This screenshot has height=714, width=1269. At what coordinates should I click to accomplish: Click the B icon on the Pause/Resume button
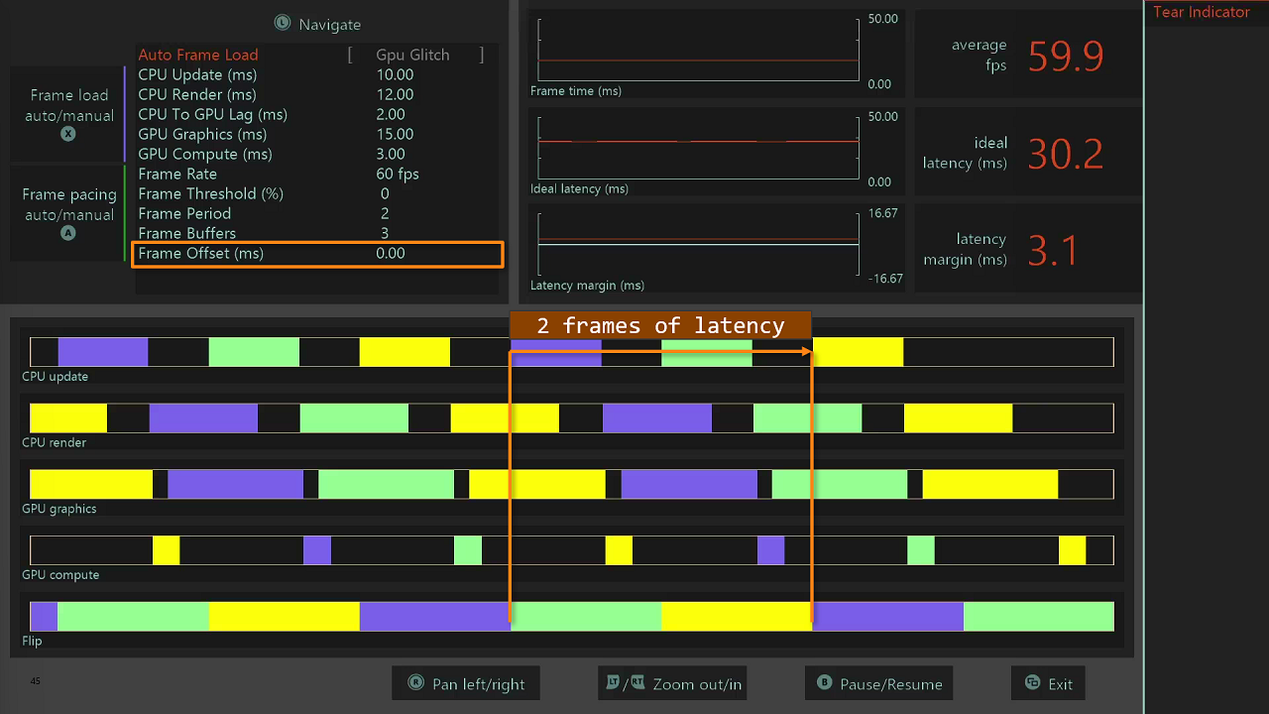tap(824, 683)
